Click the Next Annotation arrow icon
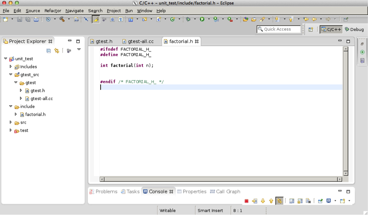Screen dimensions: 368x215 pyautogui.click(x=277, y=19)
